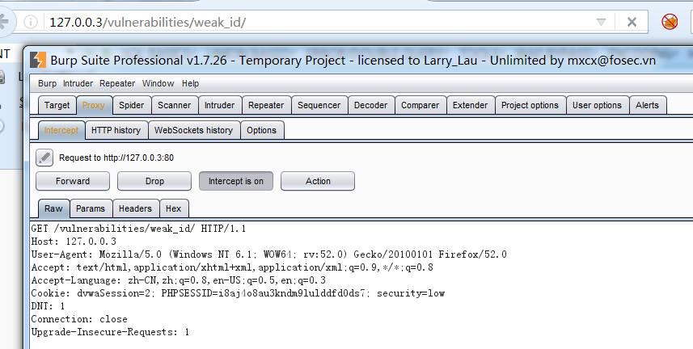Image resolution: width=693 pixels, height=349 pixels.
Task: Open the Project options tab
Action: [x=530, y=105]
